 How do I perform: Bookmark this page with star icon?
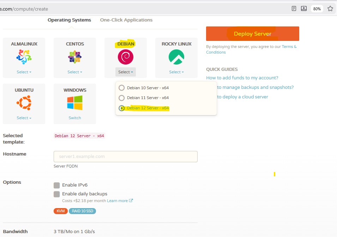click(330, 8)
